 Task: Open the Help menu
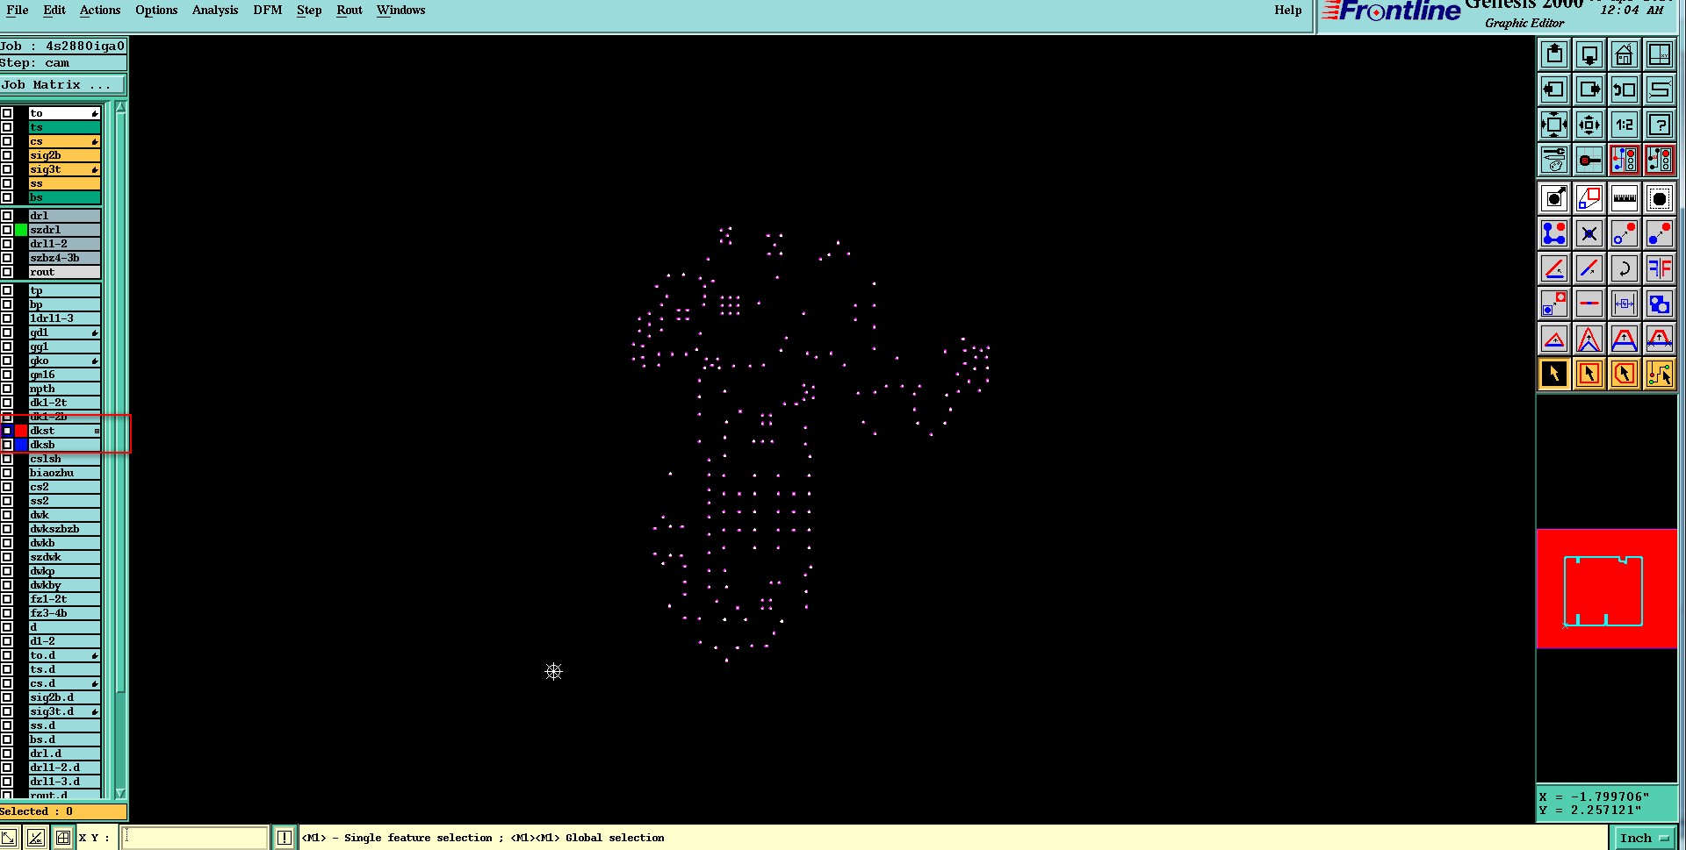[x=1288, y=10]
